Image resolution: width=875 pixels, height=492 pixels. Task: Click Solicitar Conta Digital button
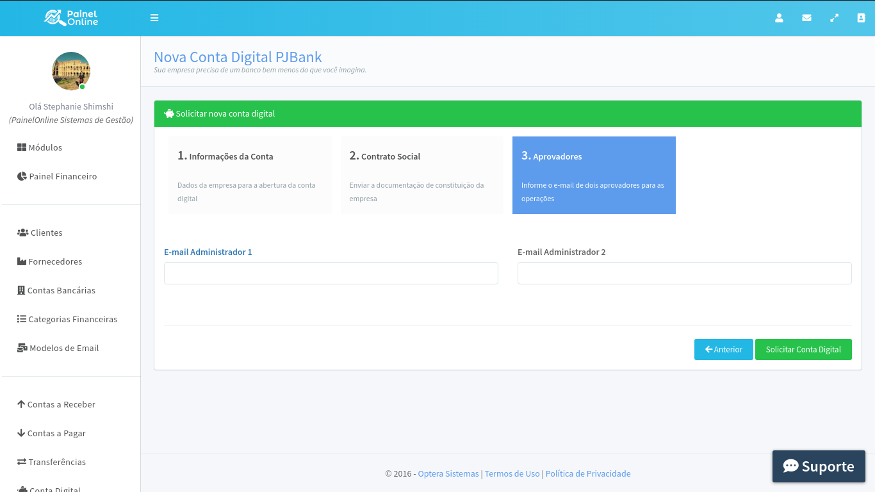[803, 349]
